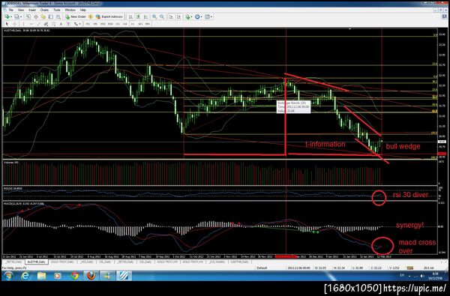
Task: Open the Profiles toolbar icon
Action: tap(17, 16)
